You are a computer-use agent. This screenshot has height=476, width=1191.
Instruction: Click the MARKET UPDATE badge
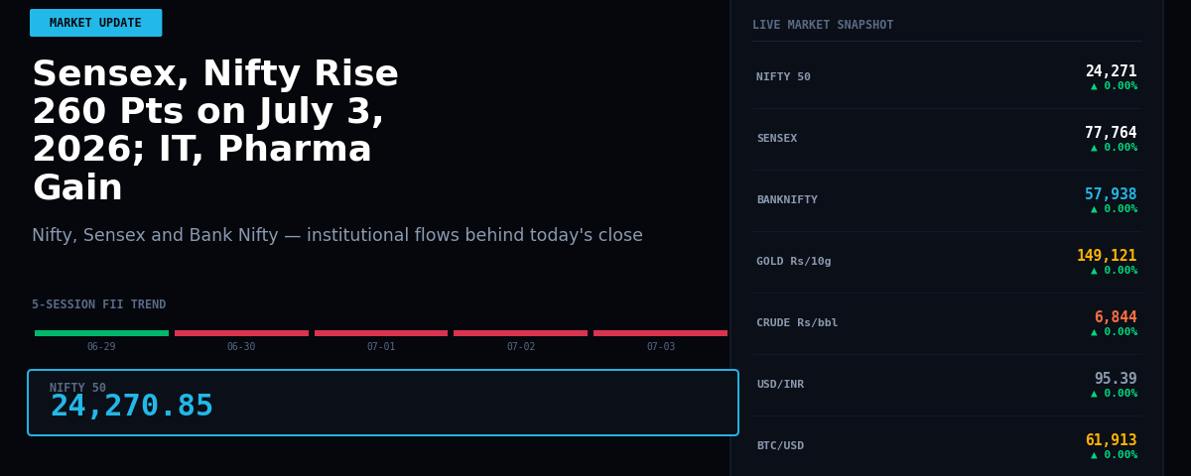(95, 23)
